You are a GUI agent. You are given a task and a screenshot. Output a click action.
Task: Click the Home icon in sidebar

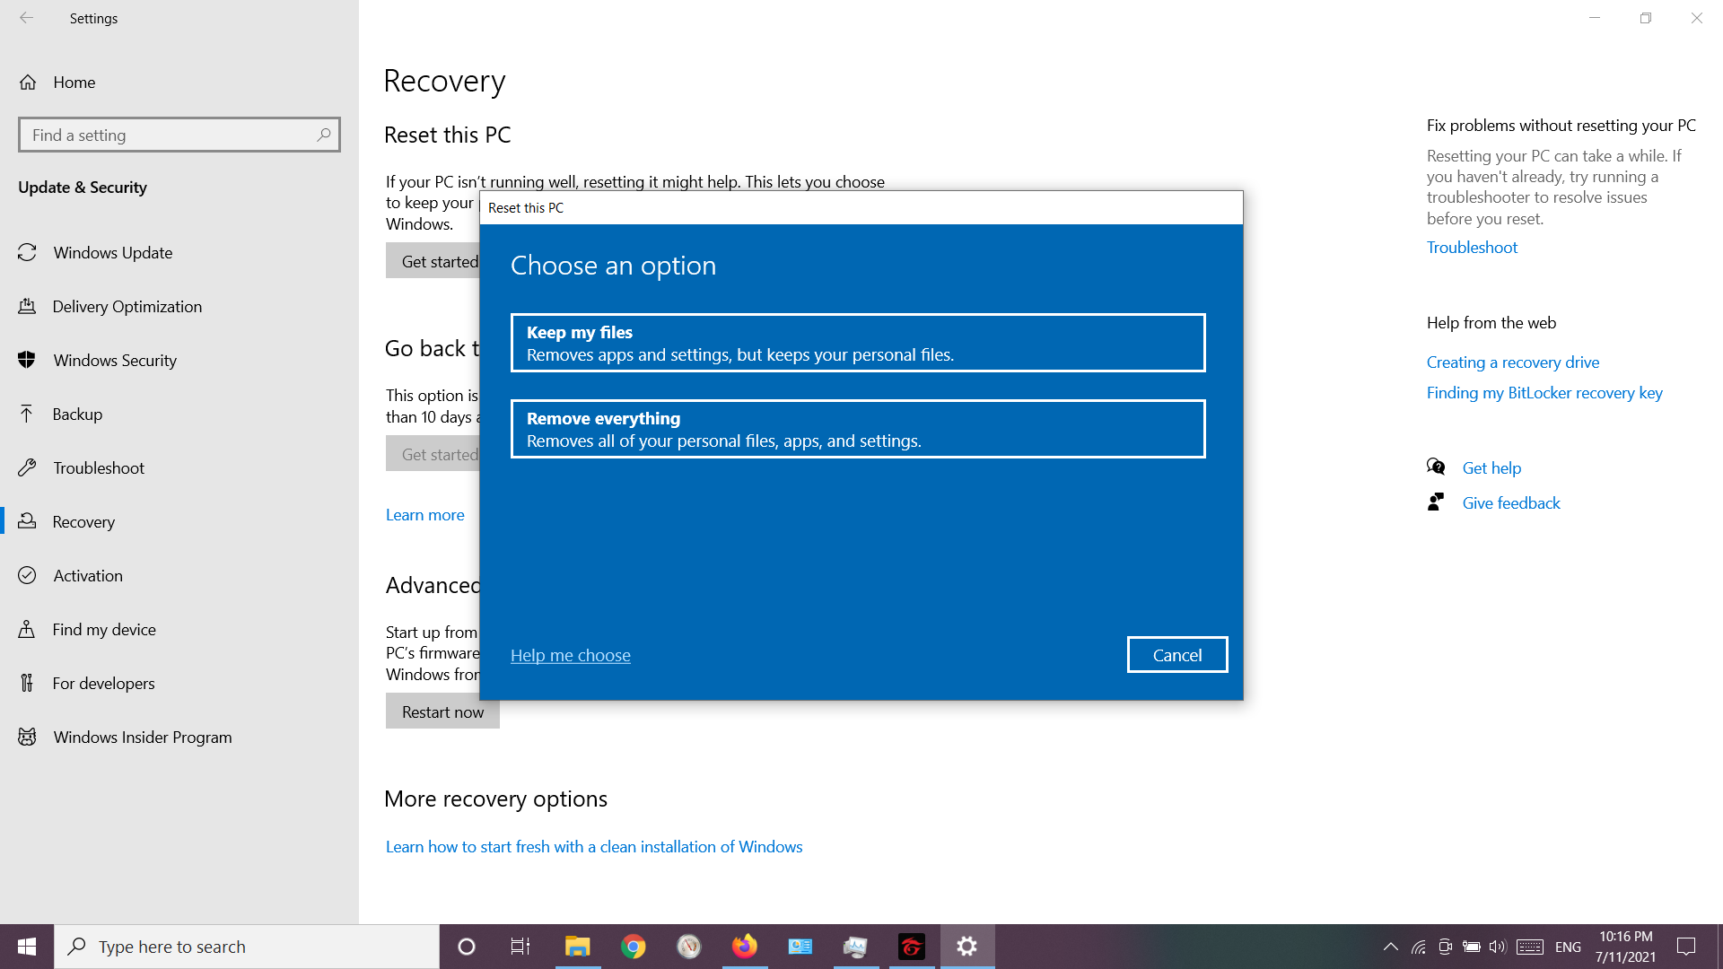pos(28,83)
